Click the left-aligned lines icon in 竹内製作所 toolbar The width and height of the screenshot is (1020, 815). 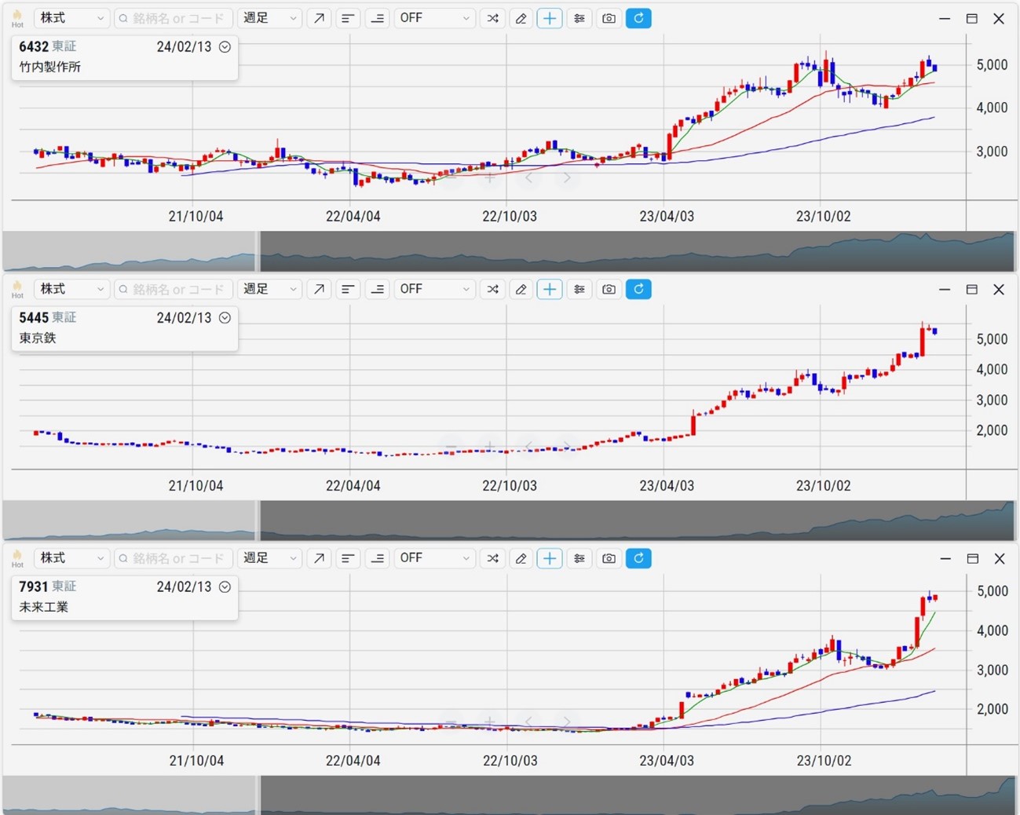click(x=348, y=18)
